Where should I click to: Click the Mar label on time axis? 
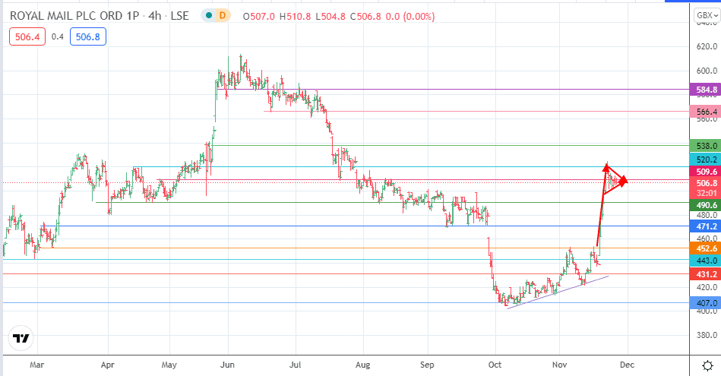36,365
